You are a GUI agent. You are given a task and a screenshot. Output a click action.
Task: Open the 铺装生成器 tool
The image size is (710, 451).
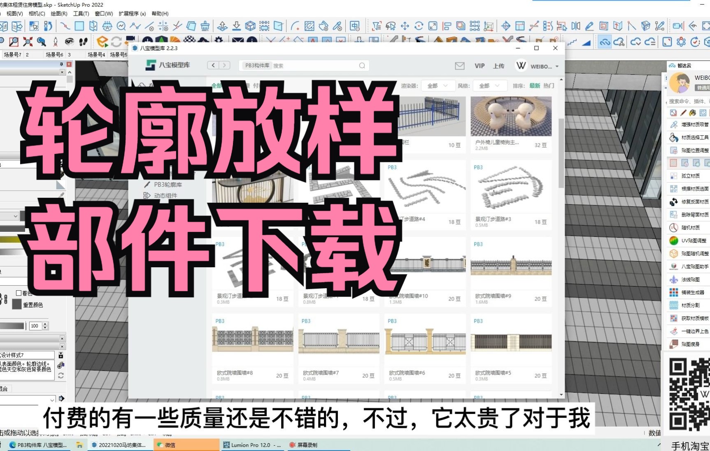pyautogui.click(x=687, y=292)
